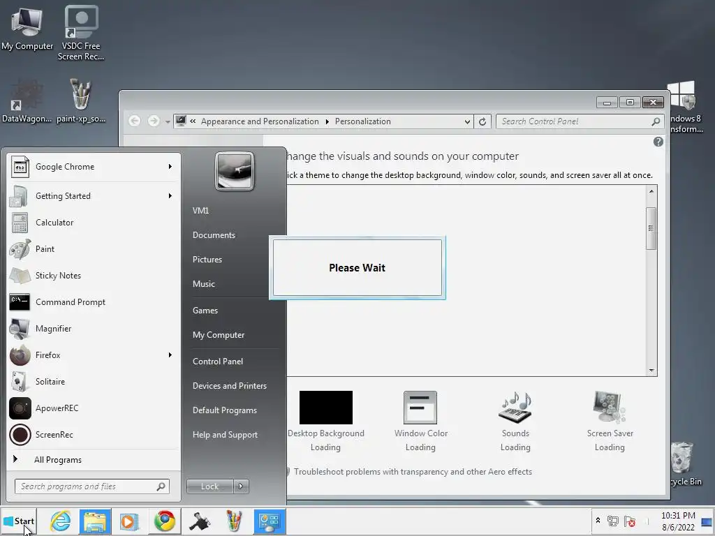Open VM1 user folder
The height and width of the screenshot is (536, 715).
200,211
